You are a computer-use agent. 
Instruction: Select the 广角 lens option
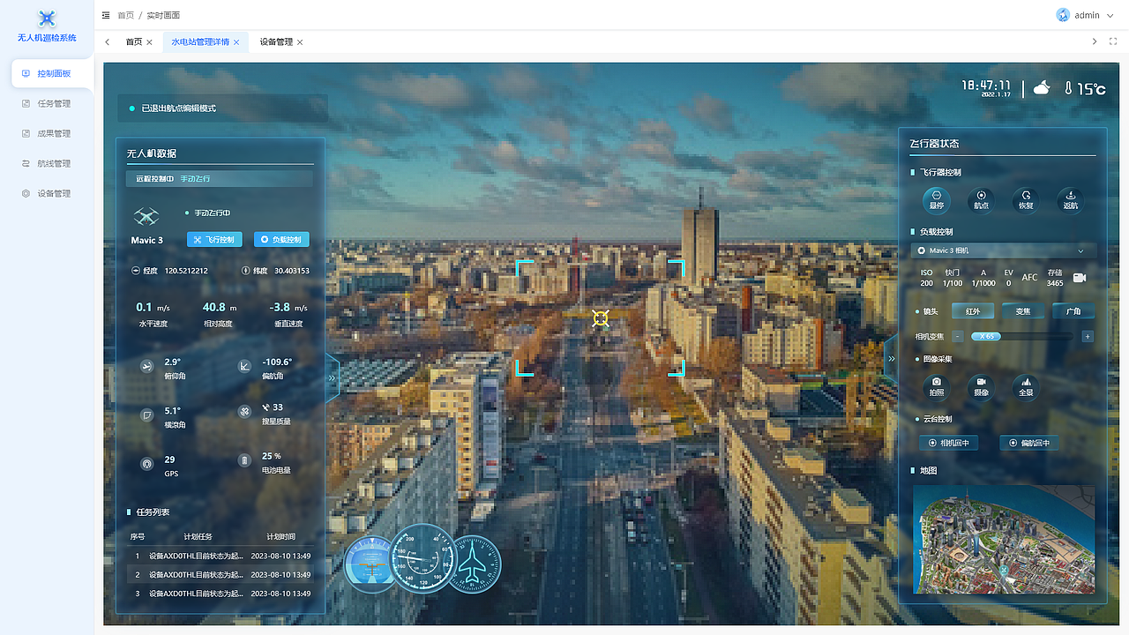[x=1073, y=311]
